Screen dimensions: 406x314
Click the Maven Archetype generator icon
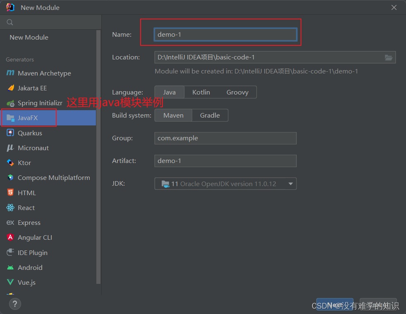click(10, 73)
